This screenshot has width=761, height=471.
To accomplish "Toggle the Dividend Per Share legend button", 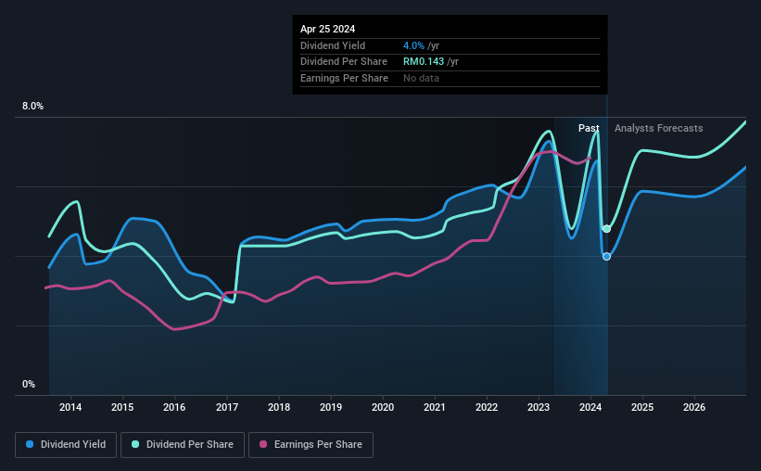I will pos(183,444).
